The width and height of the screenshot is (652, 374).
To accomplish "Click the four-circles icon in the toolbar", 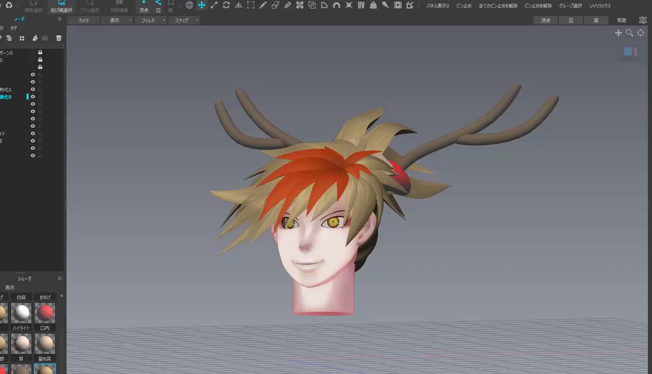I will click(x=299, y=5).
